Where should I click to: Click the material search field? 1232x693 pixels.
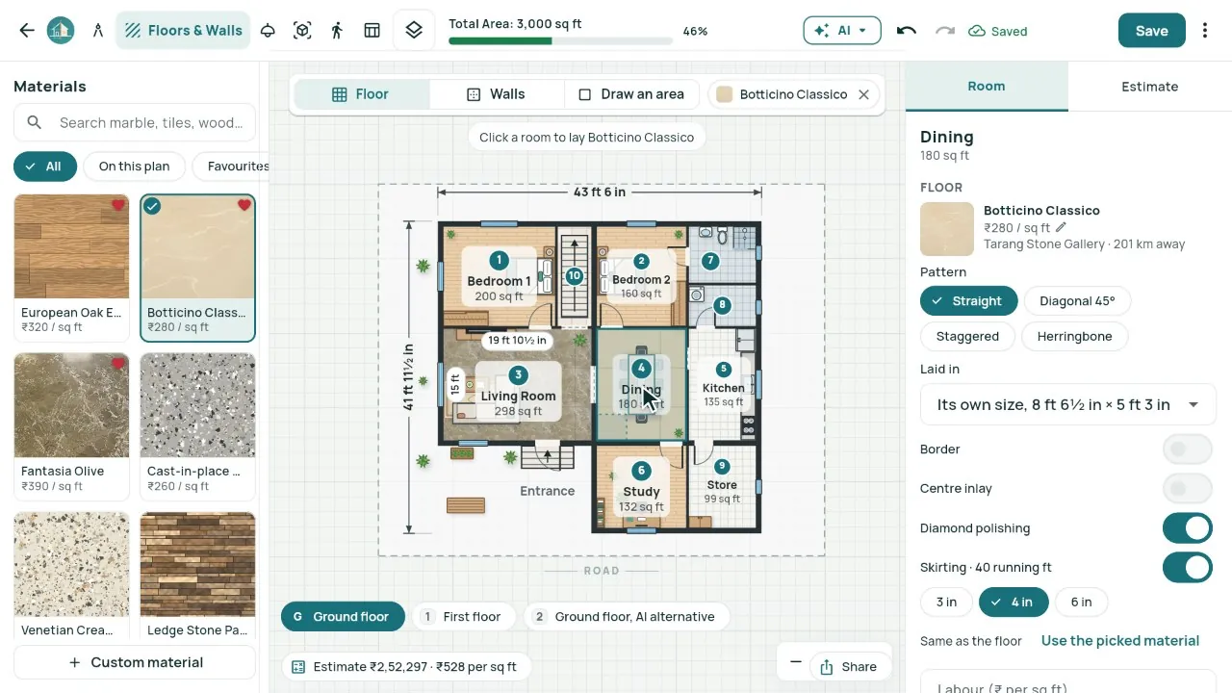135,123
